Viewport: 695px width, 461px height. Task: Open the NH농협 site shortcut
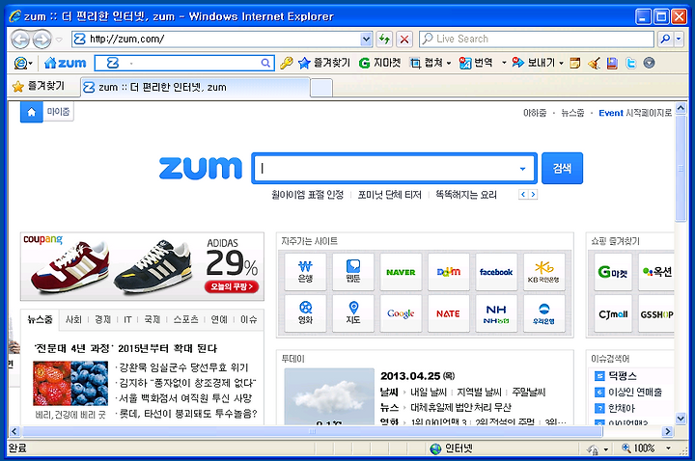[496, 313]
